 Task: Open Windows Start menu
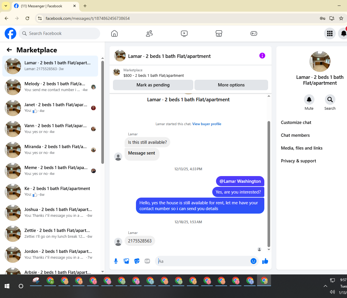pyautogui.click(x=7, y=286)
